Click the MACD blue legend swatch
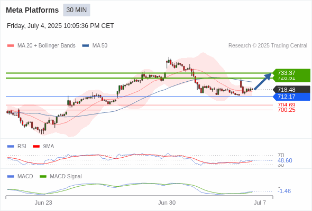The image size is (312, 211). (x=11, y=177)
